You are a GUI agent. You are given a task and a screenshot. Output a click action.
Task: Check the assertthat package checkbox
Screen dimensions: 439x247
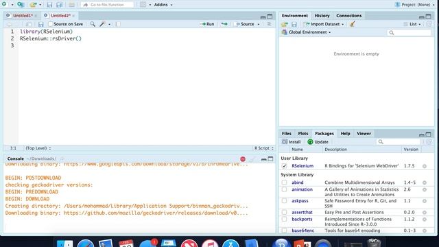pyautogui.click(x=284, y=212)
